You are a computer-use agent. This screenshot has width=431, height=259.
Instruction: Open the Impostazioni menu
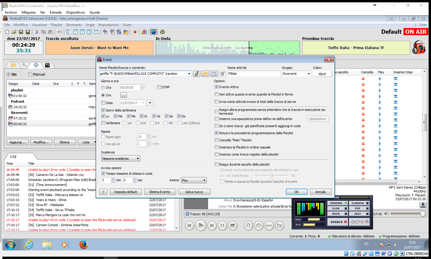point(108,25)
